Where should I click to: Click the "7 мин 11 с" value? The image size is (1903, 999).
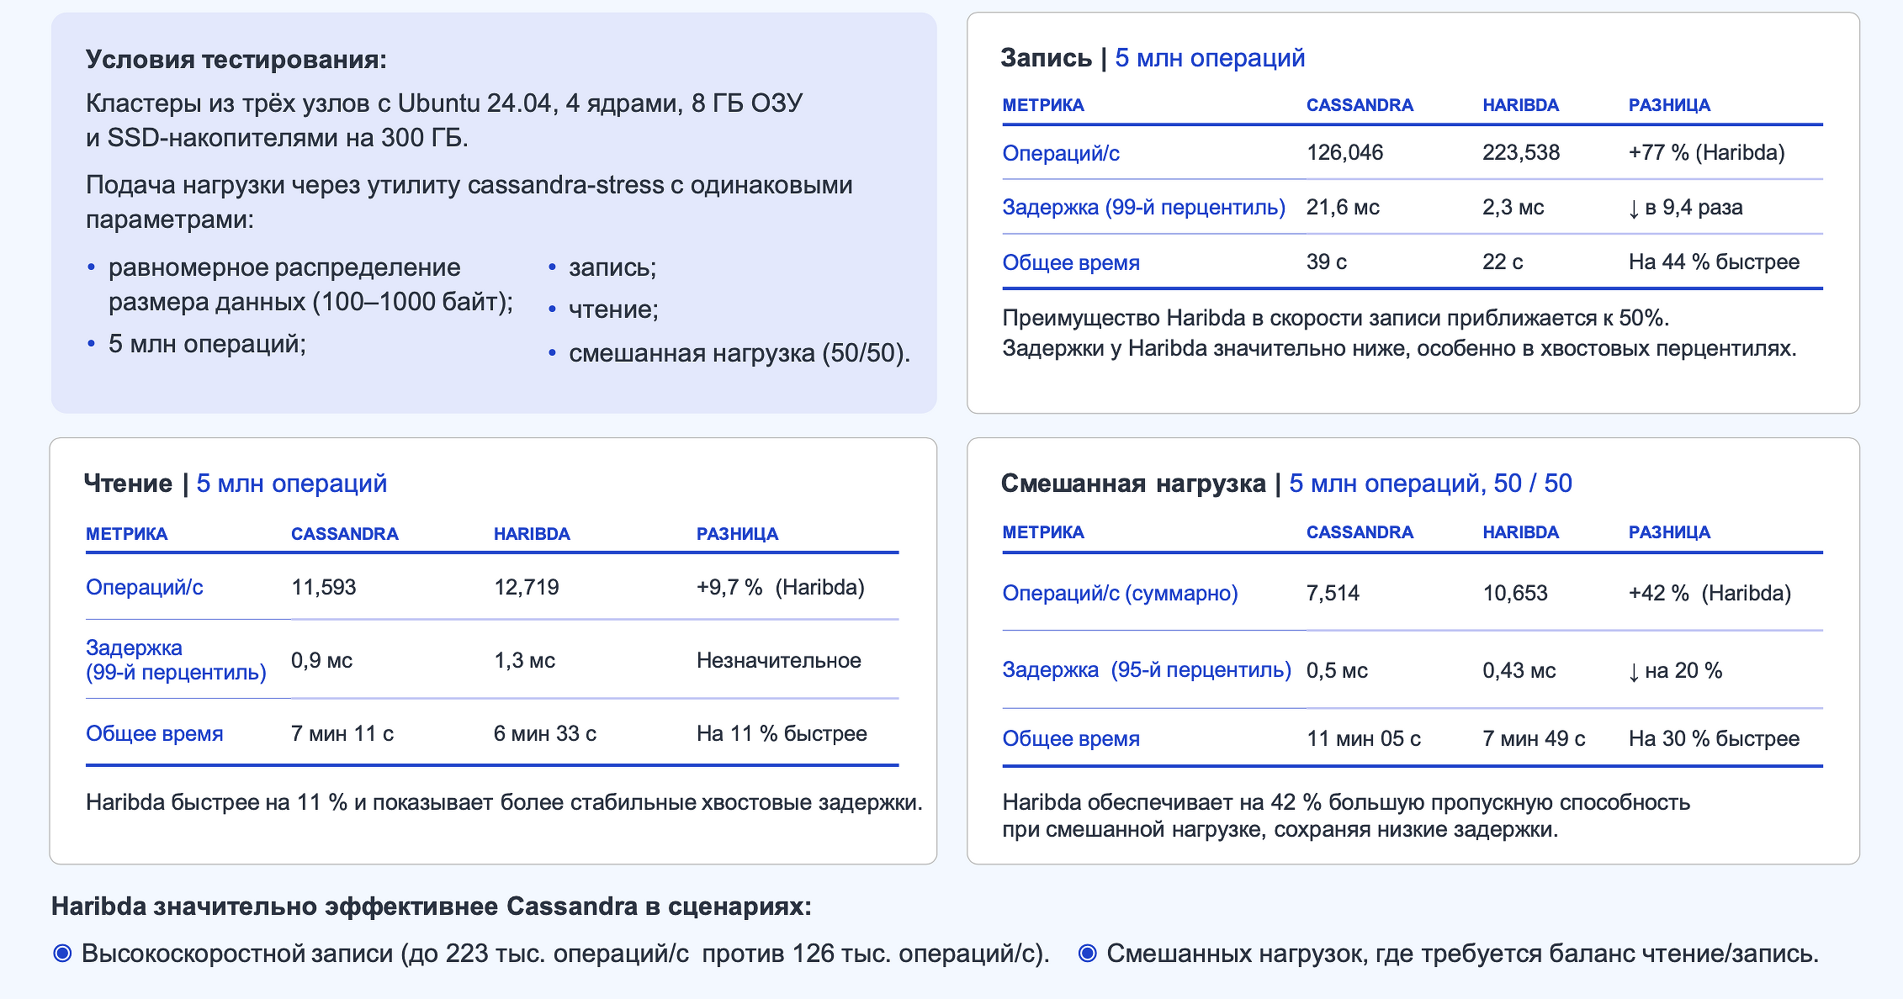tap(342, 733)
